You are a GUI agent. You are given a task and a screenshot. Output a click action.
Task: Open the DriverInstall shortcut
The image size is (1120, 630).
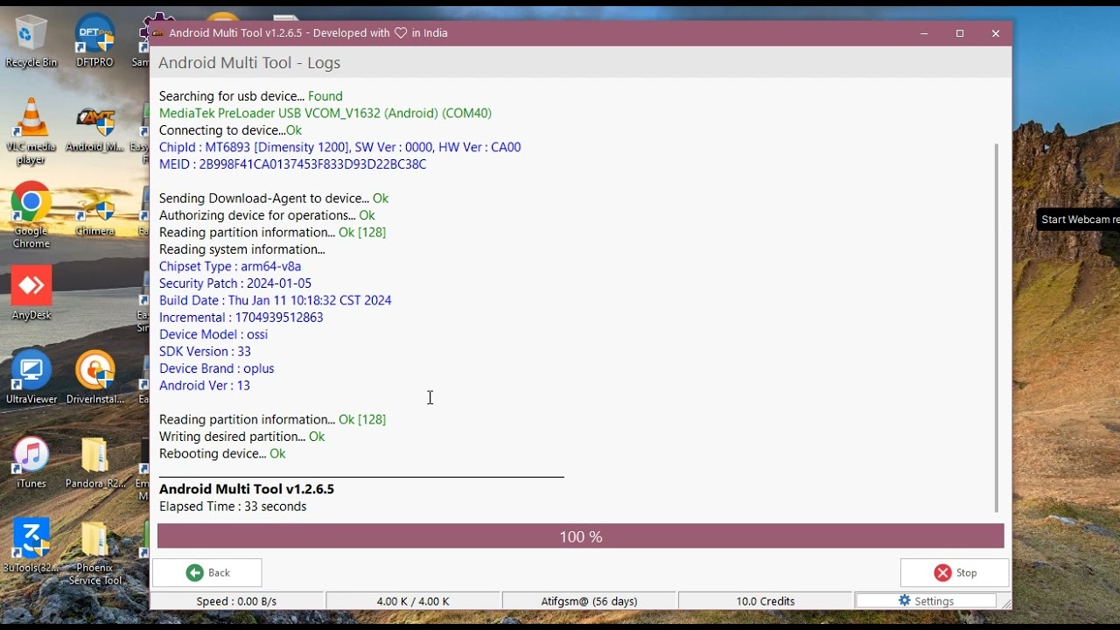coord(94,378)
